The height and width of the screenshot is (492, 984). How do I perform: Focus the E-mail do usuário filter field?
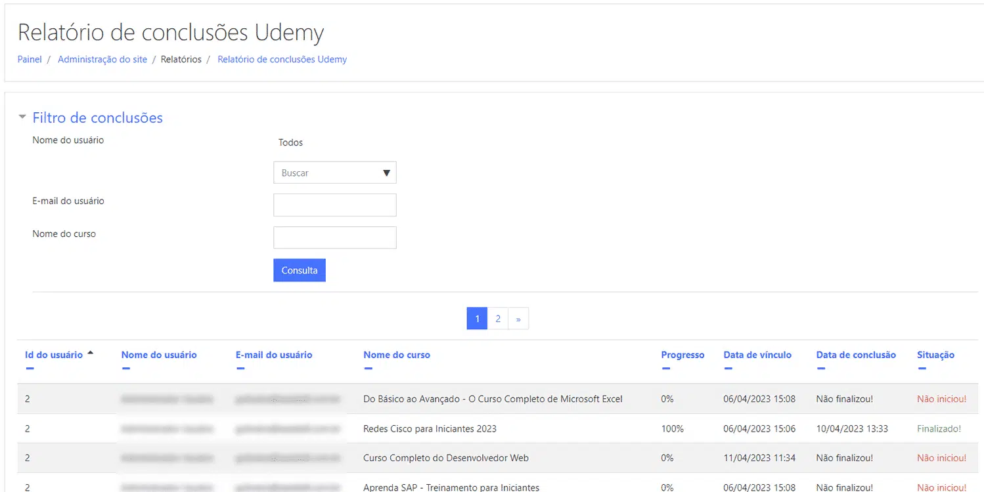pos(335,205)
